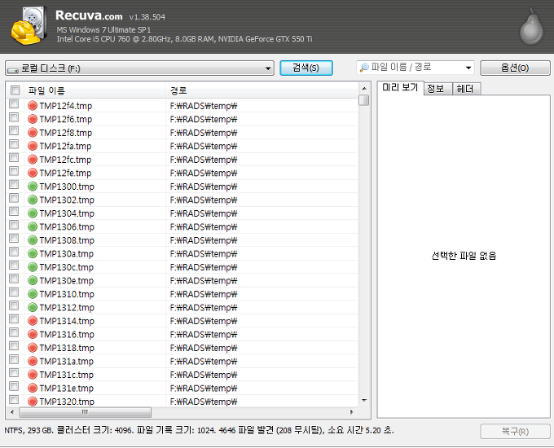The image size is (554, 448).
Task: Click the drive icon beside 로컬 디스크 (F:)
Action: pyautogui.click(x=13, y=69)
